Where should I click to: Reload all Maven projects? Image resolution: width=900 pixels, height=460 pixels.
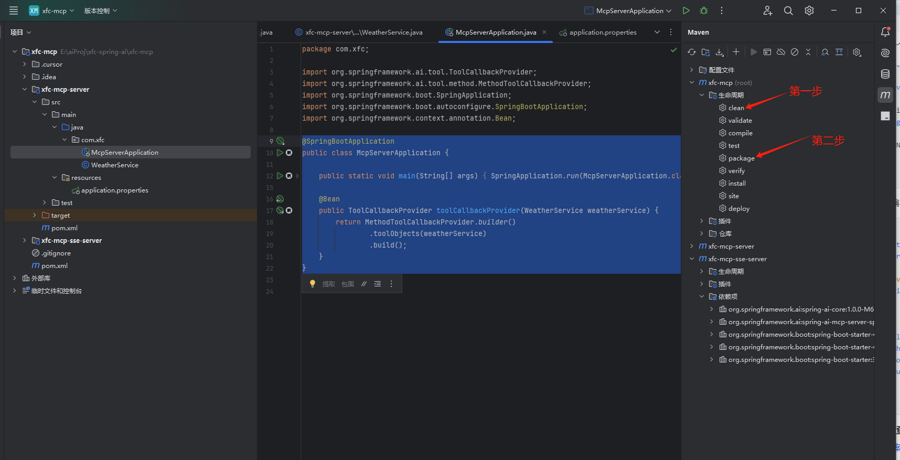click(692, 52)
